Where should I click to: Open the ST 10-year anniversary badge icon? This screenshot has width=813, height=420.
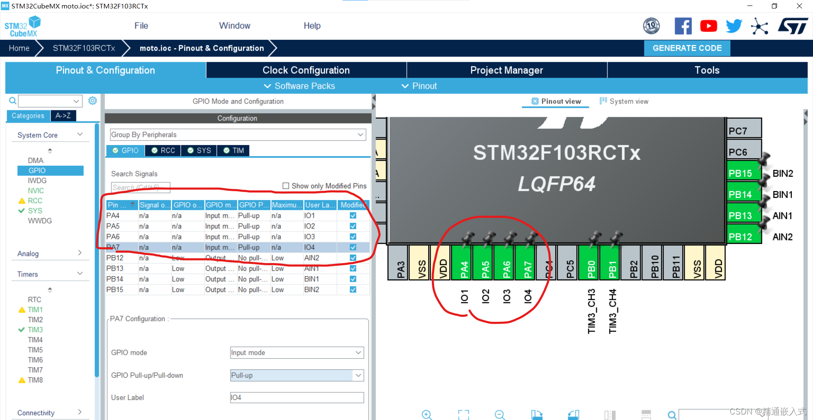pos(651,26)
